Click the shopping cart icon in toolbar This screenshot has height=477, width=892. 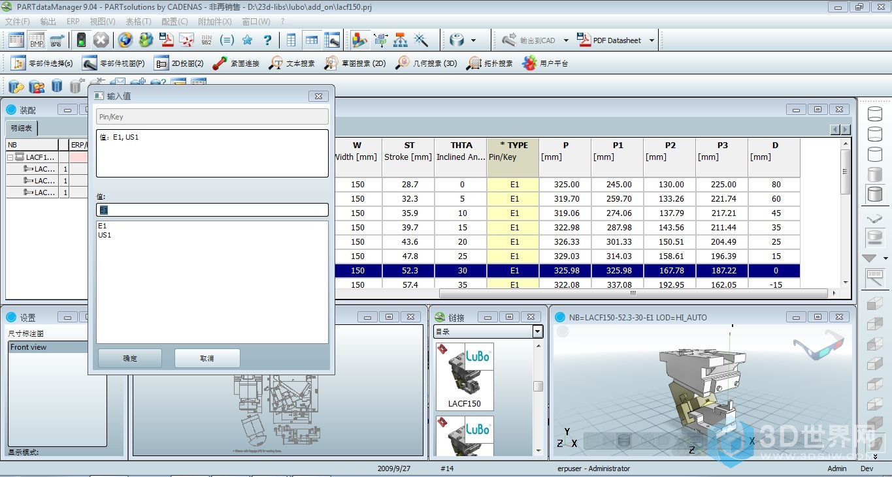pos(57,40)
